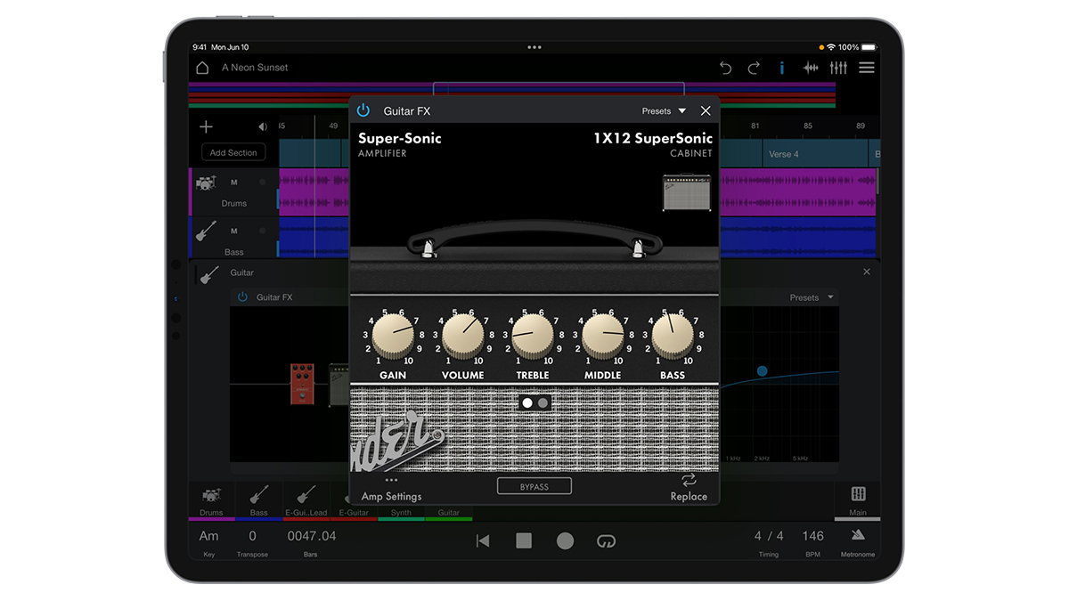Select the E-Guitar track tab
The width and height of the screenshot is (1069, 601).
353,501
